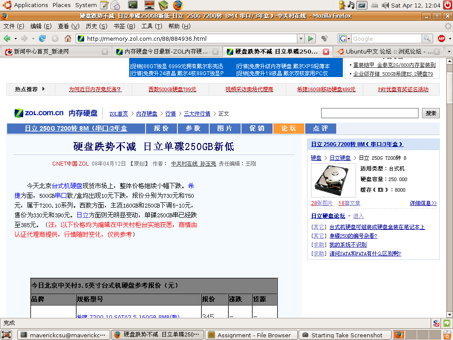Open the 工具 (T) tools menu
The image size is (453, 340).
[x=152, y=26]
